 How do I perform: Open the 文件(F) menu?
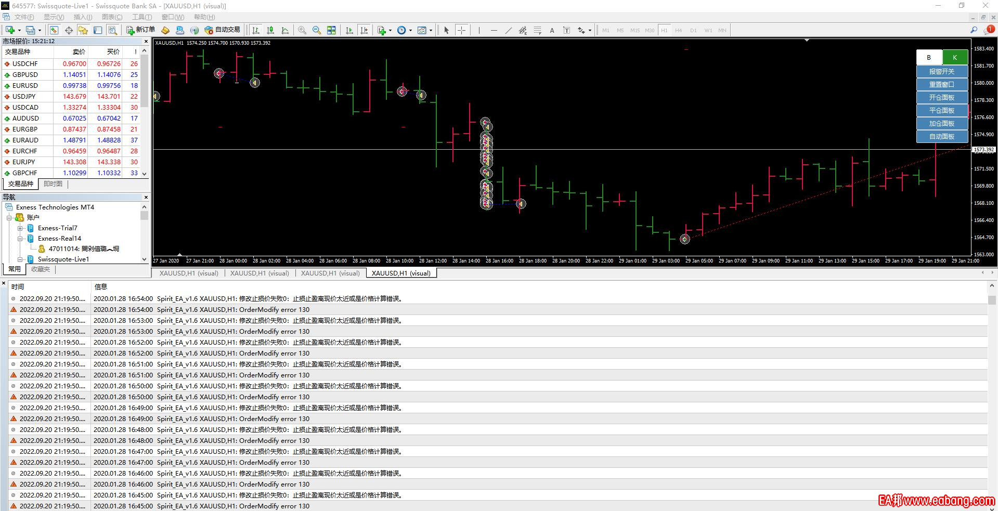pyautogui.click(x=24, y=17)
